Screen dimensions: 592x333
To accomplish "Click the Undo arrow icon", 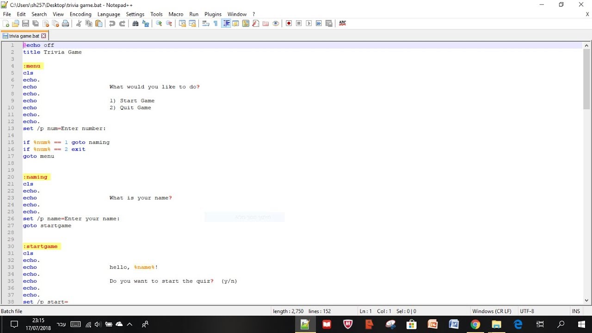I will (x=112, y=24).
